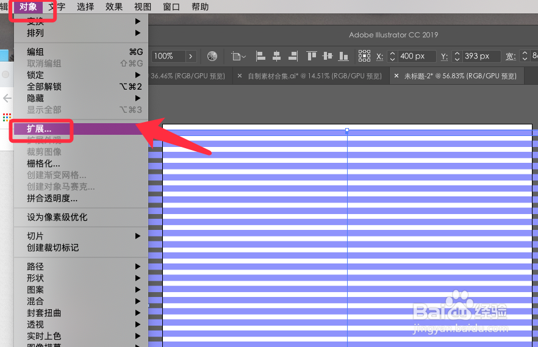538x347 pixels.
Task: Click the reference point grid icon
Action: coord(364,56)
